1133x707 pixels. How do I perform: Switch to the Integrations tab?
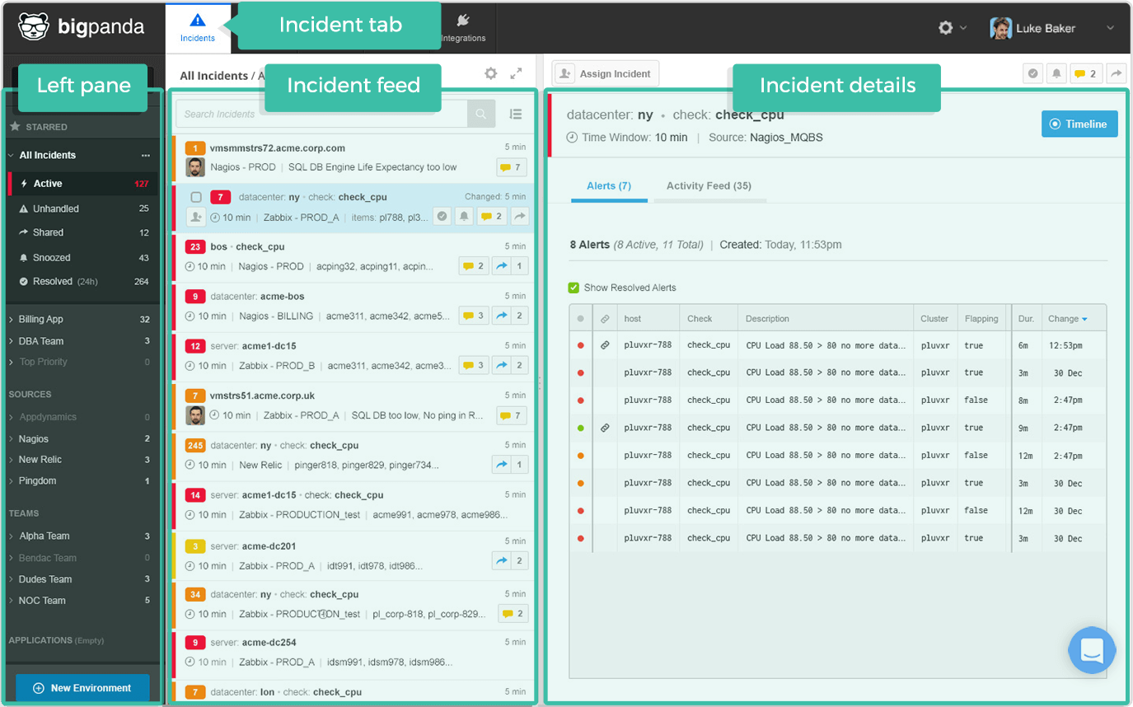(463, 27)
